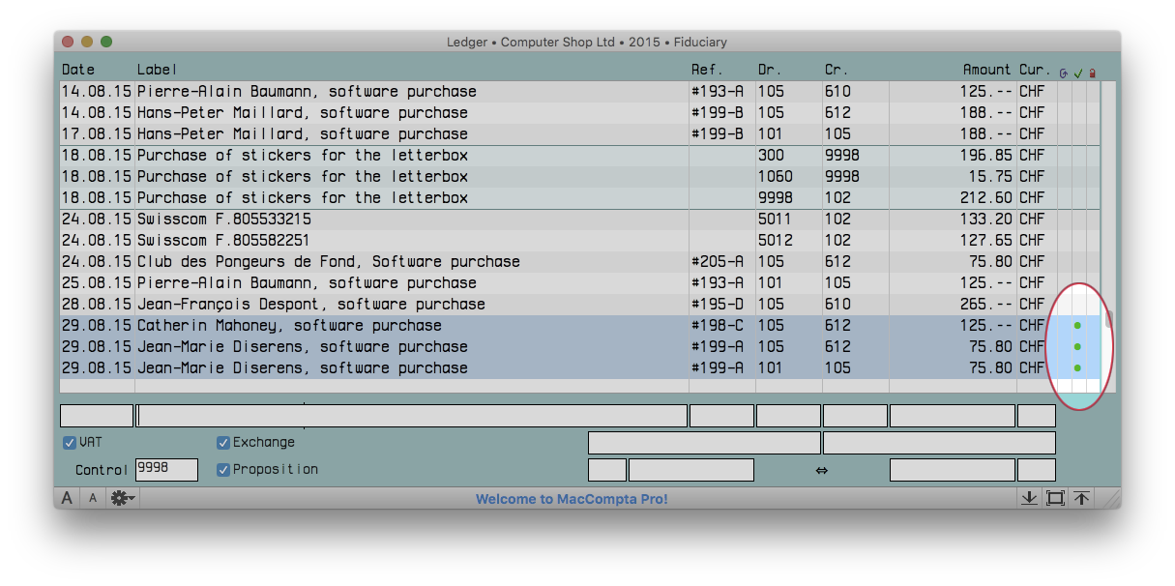Click the larger font size A icon
1175x586 pixels.
pos(67,498)
